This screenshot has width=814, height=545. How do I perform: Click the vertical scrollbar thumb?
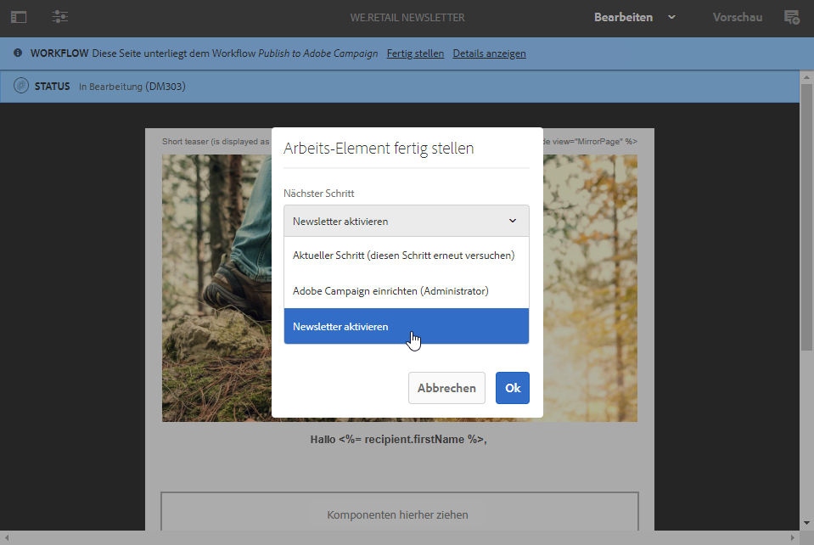pyautogui.click(x=806, y=217)
